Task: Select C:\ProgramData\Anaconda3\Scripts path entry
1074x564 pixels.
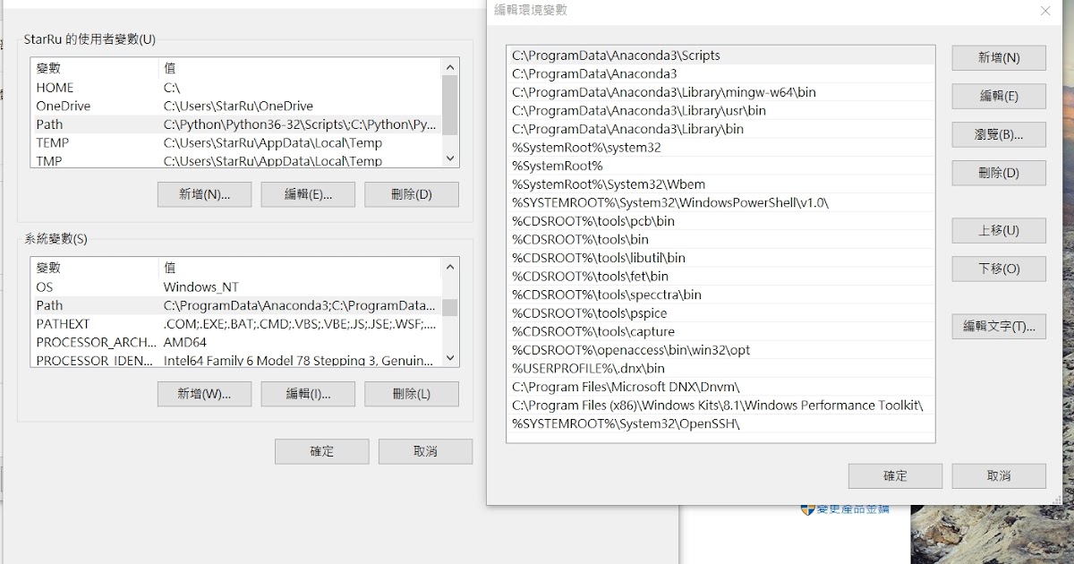Action: (720, 56)
